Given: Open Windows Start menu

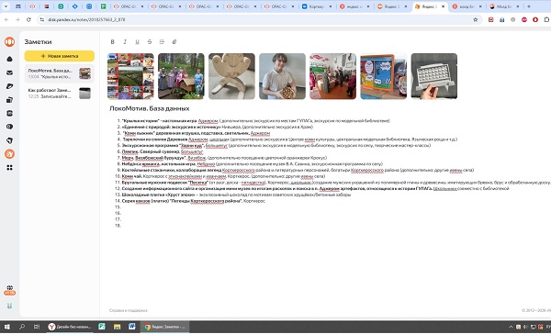Looking at the screenshot, I should [x=6, y=327].
